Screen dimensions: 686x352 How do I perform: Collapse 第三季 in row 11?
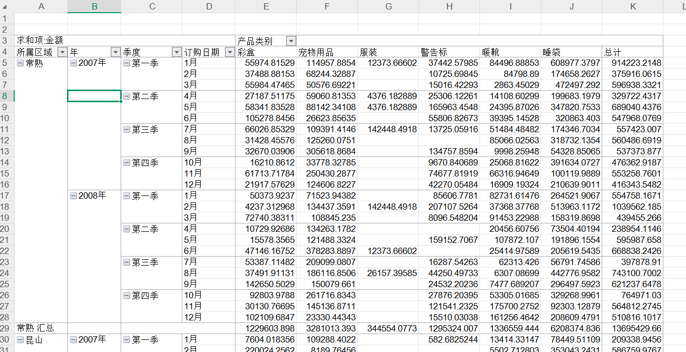pos(126,130)
